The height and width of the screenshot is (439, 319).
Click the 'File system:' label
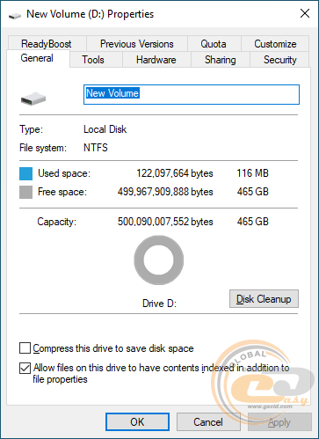click(x=43, y=148)
